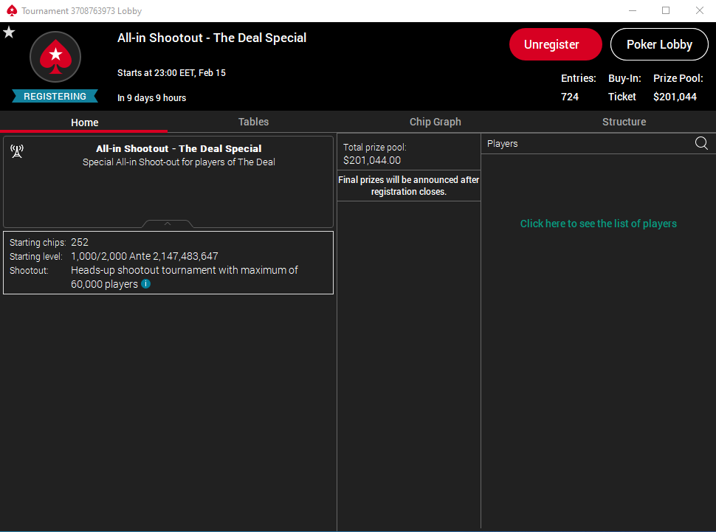
Task: Go to the Poker Lobby
Action: [x=659, y=44]
